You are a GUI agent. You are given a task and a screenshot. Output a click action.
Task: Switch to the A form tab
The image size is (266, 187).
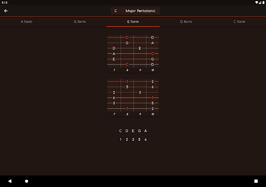(x=26, y=22)
